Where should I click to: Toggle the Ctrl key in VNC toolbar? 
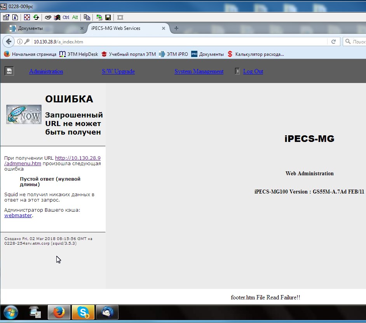[x=66, y=17]
